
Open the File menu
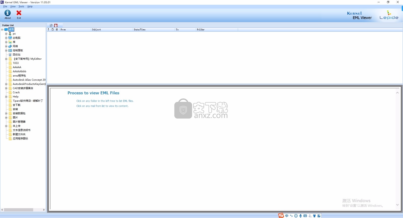[5, 7]
